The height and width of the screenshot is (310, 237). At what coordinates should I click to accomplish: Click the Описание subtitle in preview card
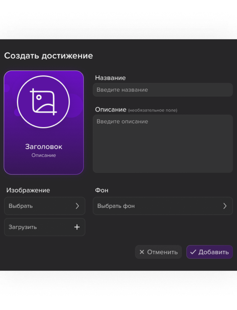pos(44,155)
